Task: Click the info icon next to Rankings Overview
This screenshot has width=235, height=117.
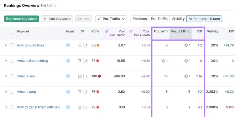Action: [x=55, y=6]
